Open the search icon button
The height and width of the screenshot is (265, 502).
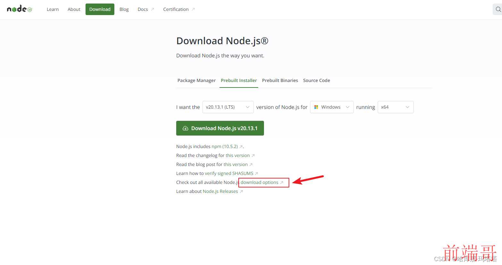point(498,9)
